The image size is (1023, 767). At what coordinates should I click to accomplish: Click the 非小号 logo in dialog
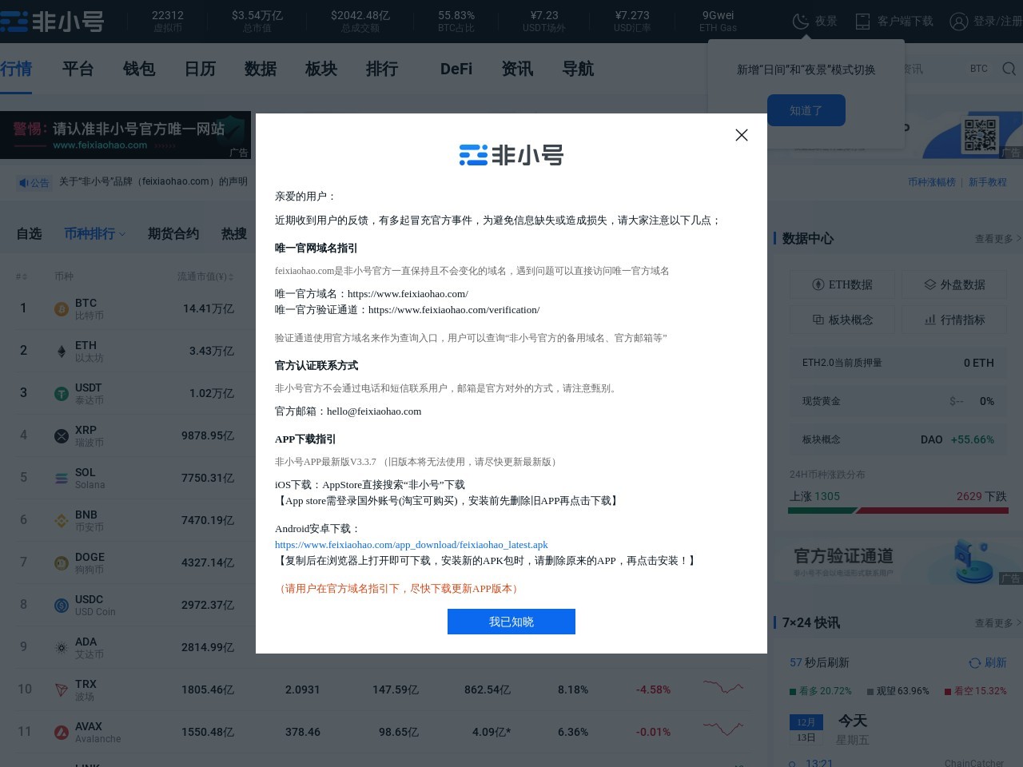pyautogui.click(x=511, y=155)
